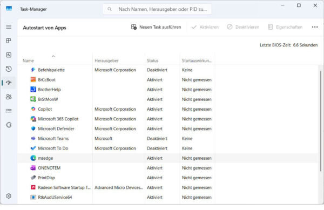Click Microsoft Defender shield icon
This screenshot has height=210, width=324.
(x=33, y=128)
